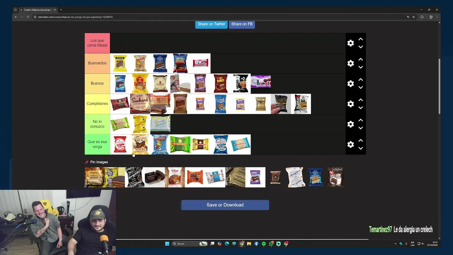
Task: Reload the page in browser
Action: [x=28, y=17]
